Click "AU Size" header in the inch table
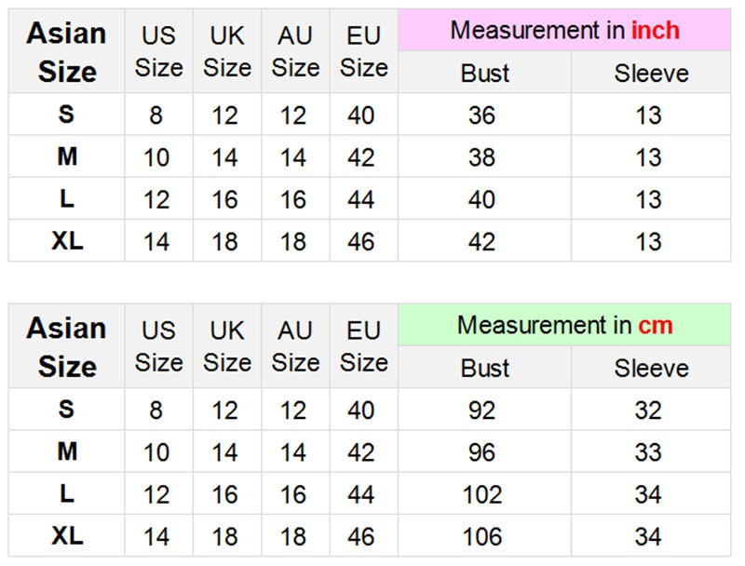This screenshot has height=566, width=745. point(295,52)
